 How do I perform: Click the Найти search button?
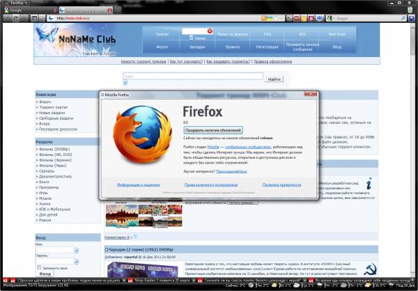click(274, 79)
